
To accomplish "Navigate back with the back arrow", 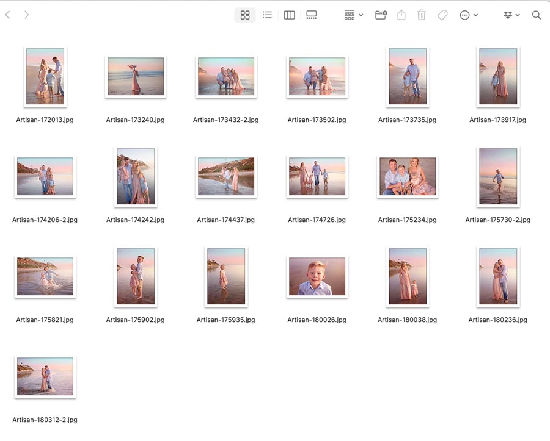I will coord(7,15).
